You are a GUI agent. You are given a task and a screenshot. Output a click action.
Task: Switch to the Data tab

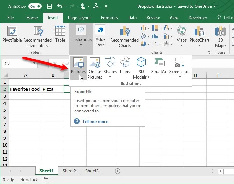(132, 18)
